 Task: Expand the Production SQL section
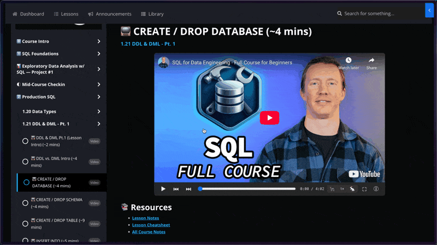point(99,97)
